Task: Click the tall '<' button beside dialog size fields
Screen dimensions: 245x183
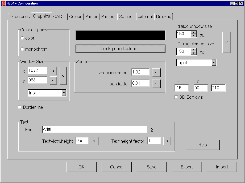Action: [x=226, y=42]
